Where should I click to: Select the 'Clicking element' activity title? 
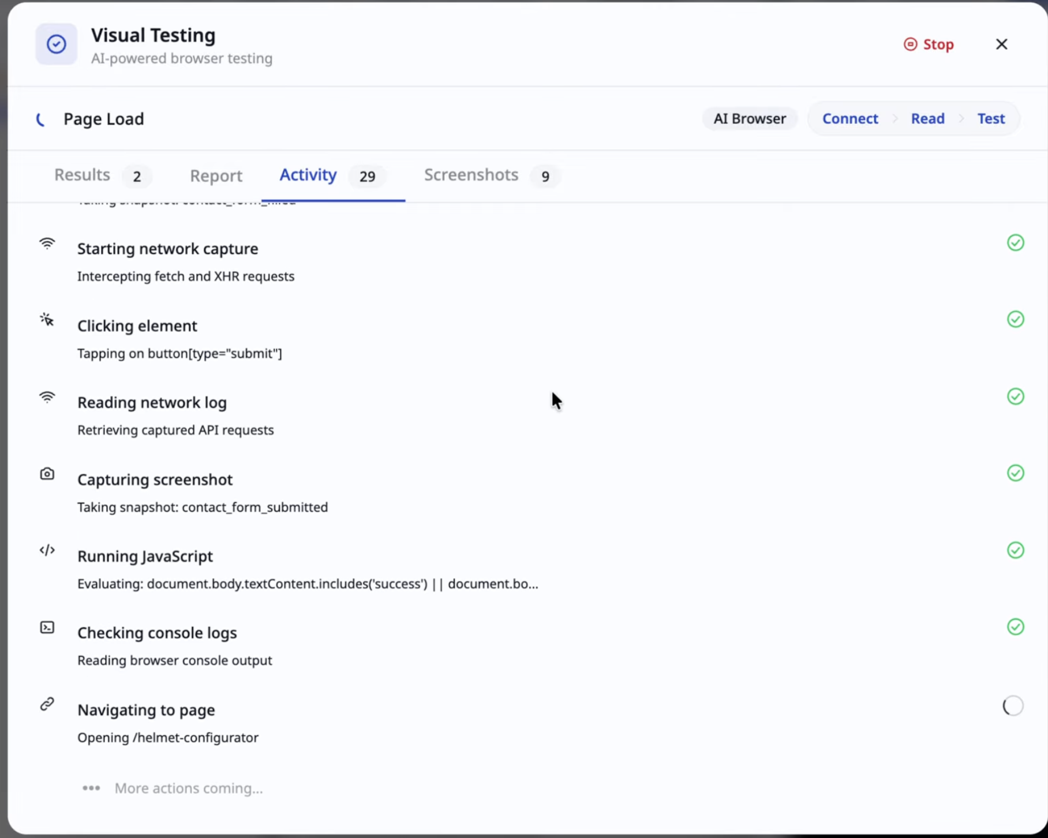click(137, 326)
